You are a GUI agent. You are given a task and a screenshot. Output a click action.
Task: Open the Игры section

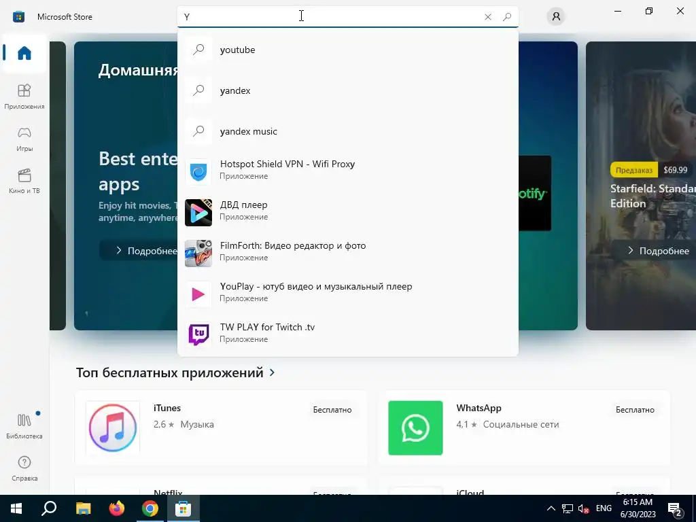pos(24,139)
